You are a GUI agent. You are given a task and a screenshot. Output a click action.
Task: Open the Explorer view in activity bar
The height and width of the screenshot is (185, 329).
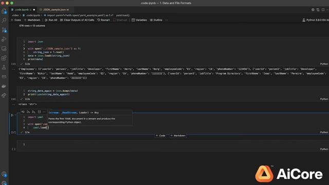click(4, 11)
